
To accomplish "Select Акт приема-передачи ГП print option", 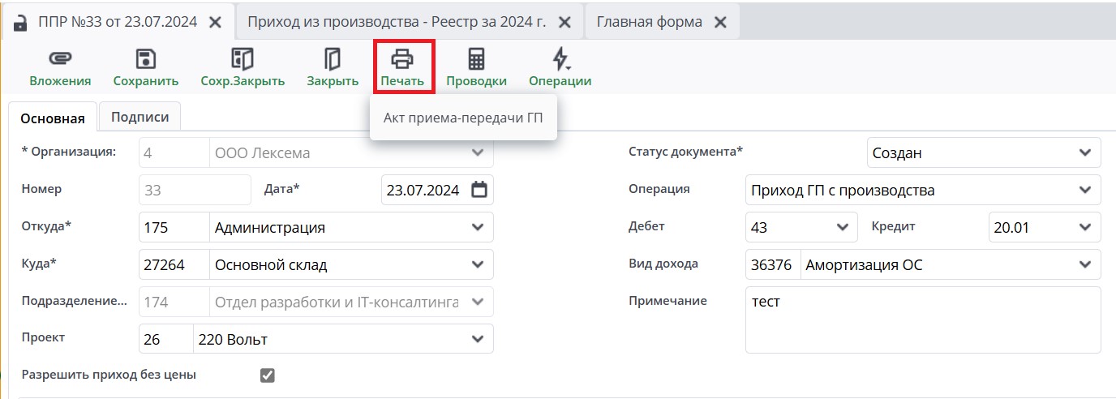I will pos(463,118).
